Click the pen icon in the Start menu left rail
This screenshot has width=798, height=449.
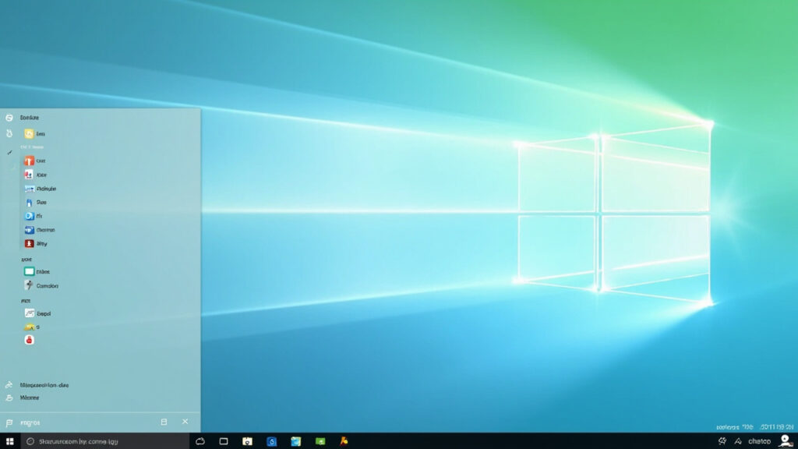pos(9,153)
